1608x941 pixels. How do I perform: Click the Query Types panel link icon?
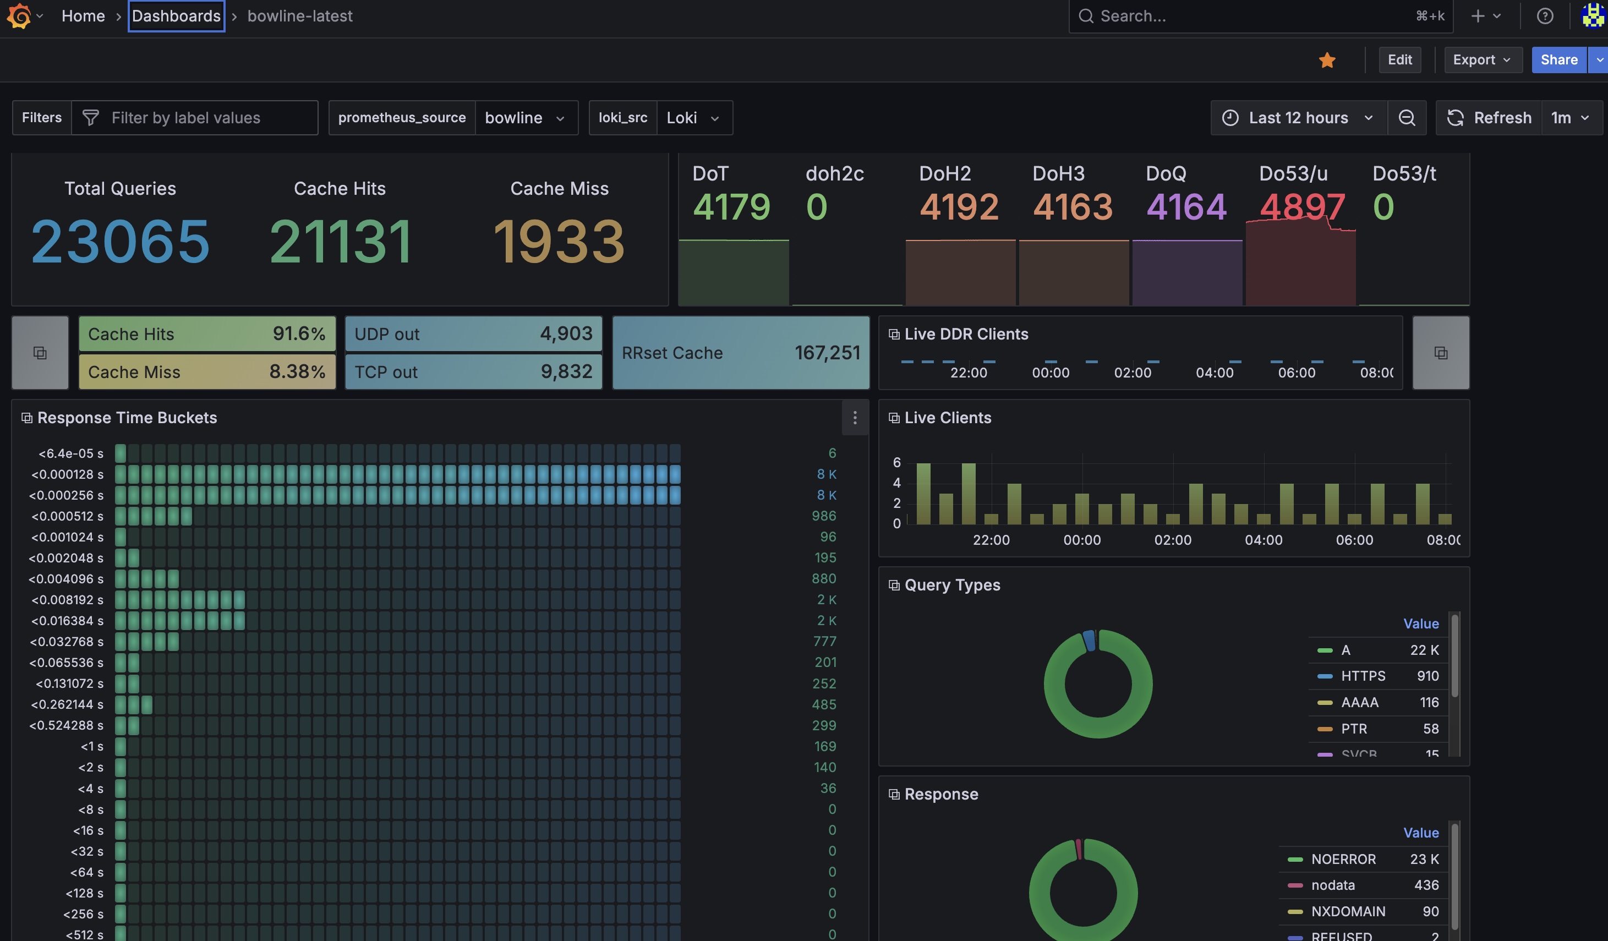click(894, 585)
